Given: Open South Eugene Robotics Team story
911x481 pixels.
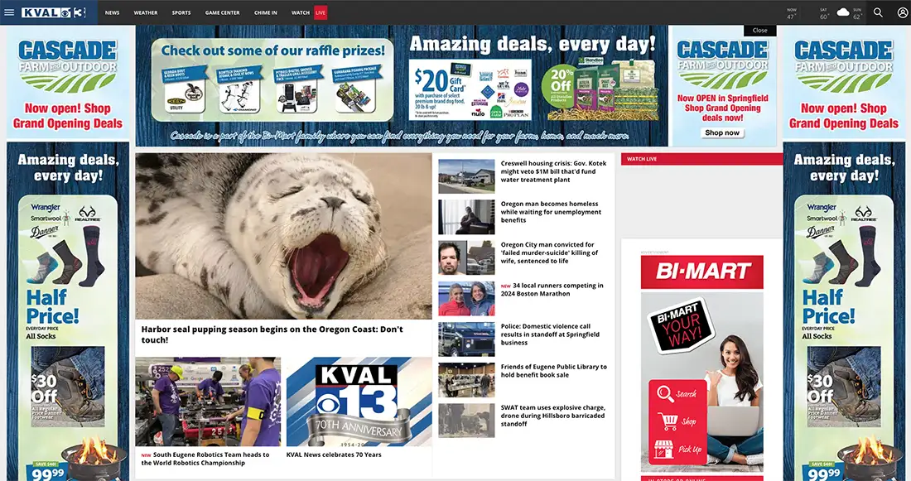Looking at the screenshot, I should pyautogui.click(x=205, y=459).
